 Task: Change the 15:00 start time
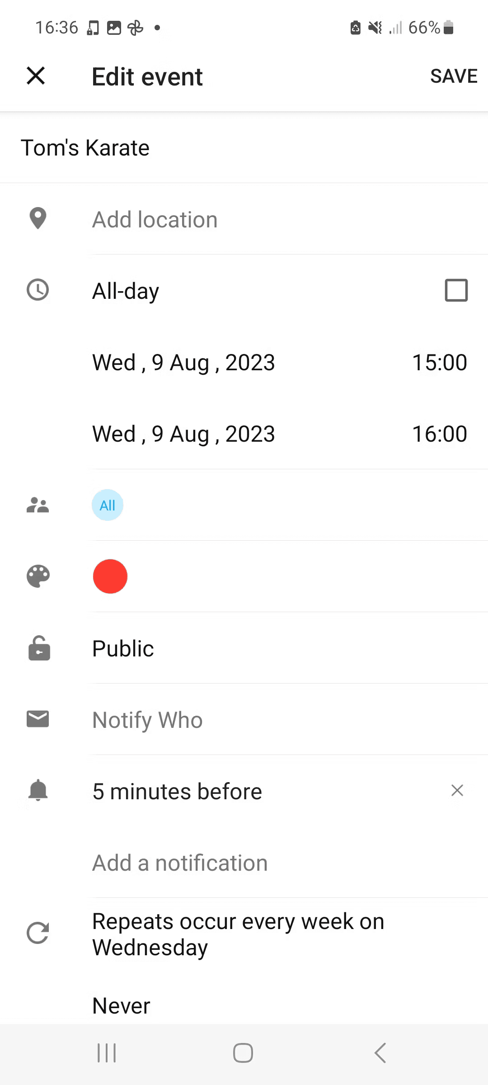point(439,363)
